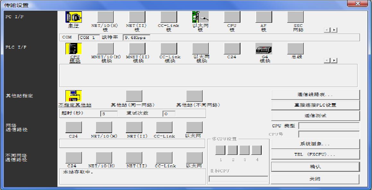Click the CC-Link板 icon in PC I/F
The width and height of the screenshot is (372, 190).
click(x=169, y=17)
